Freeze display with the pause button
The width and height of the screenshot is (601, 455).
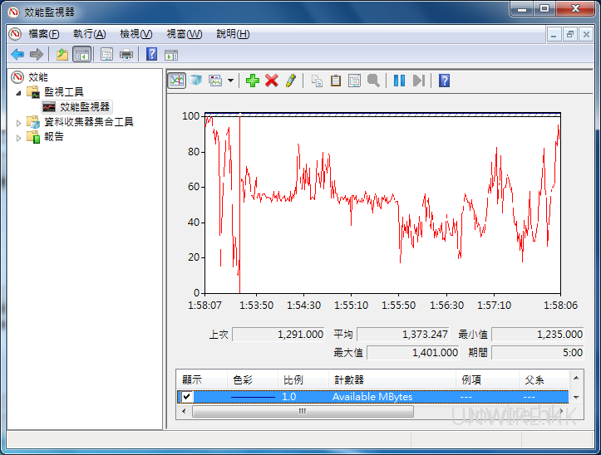[x=399, y=81]
